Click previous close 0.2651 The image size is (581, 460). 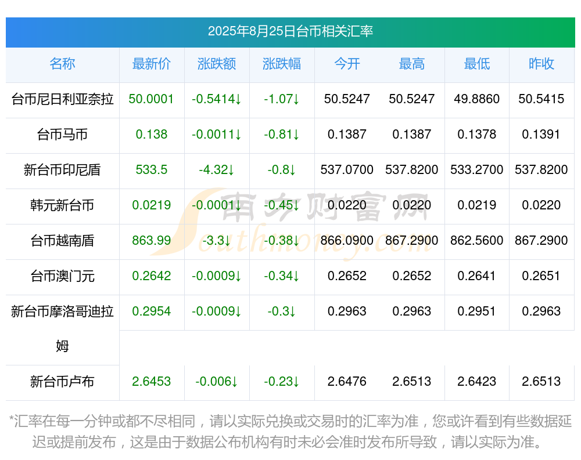click(x=541, y=276)
